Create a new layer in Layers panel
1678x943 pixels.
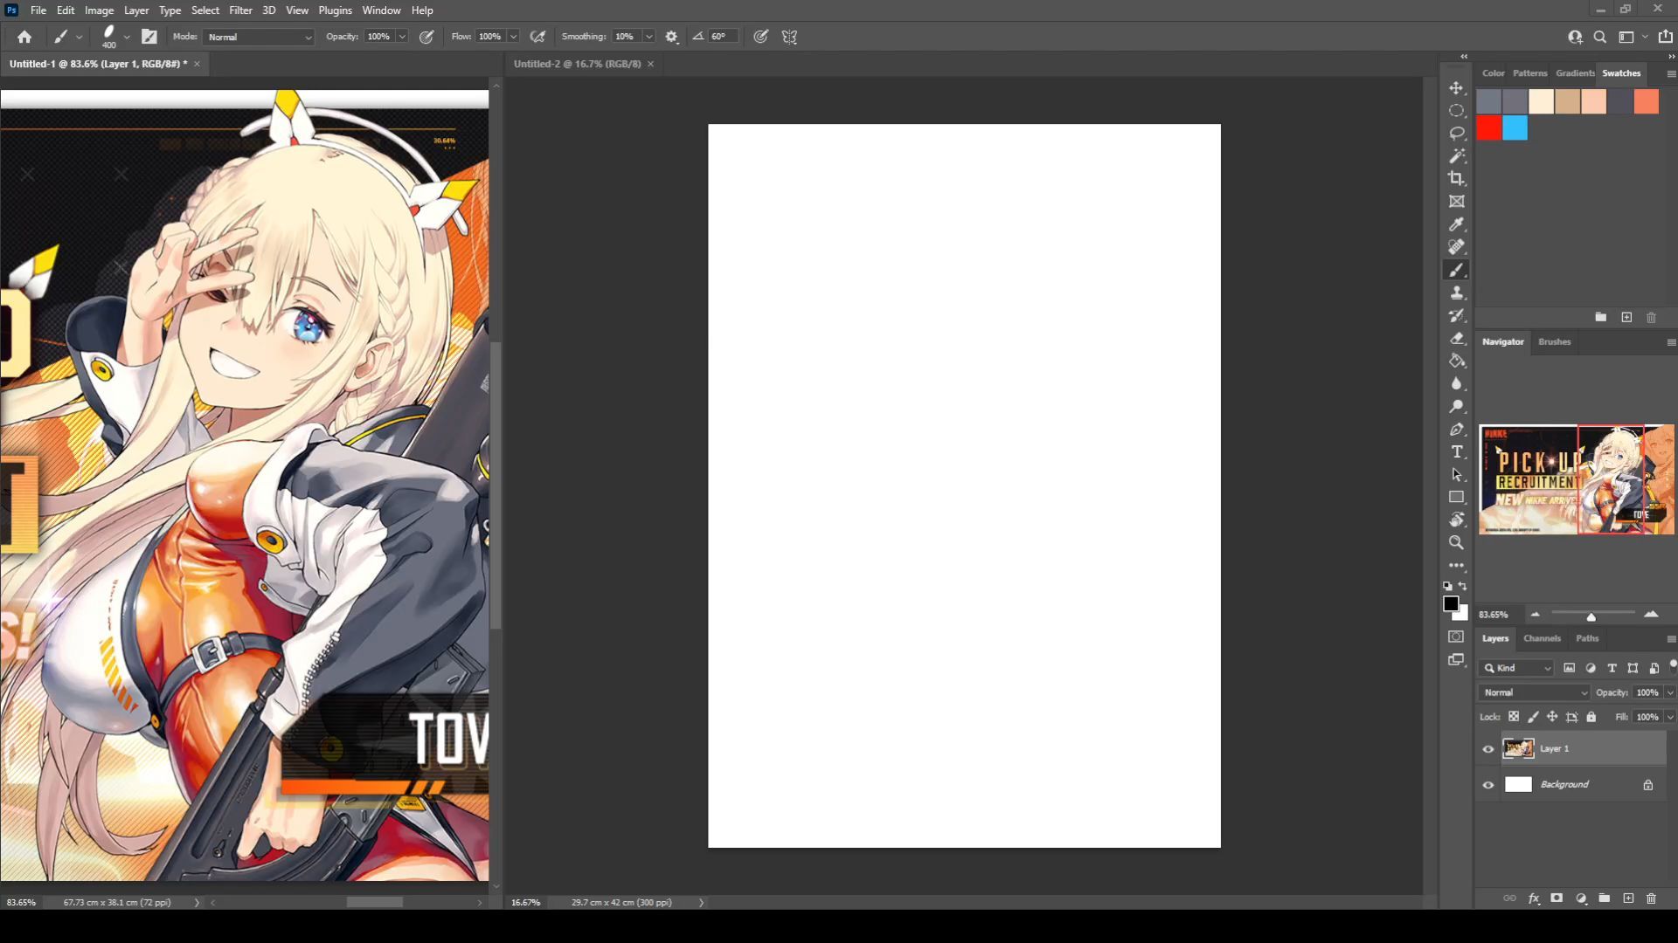[x=1628, y=898]
